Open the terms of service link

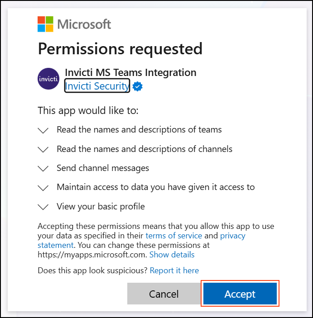[174, 236]
